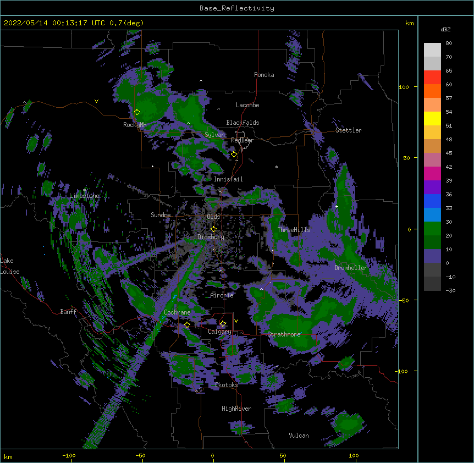Select the 65 dBZ red legend swatch
This screenshot has width=474, height=463.
click(x=432, y=78)
